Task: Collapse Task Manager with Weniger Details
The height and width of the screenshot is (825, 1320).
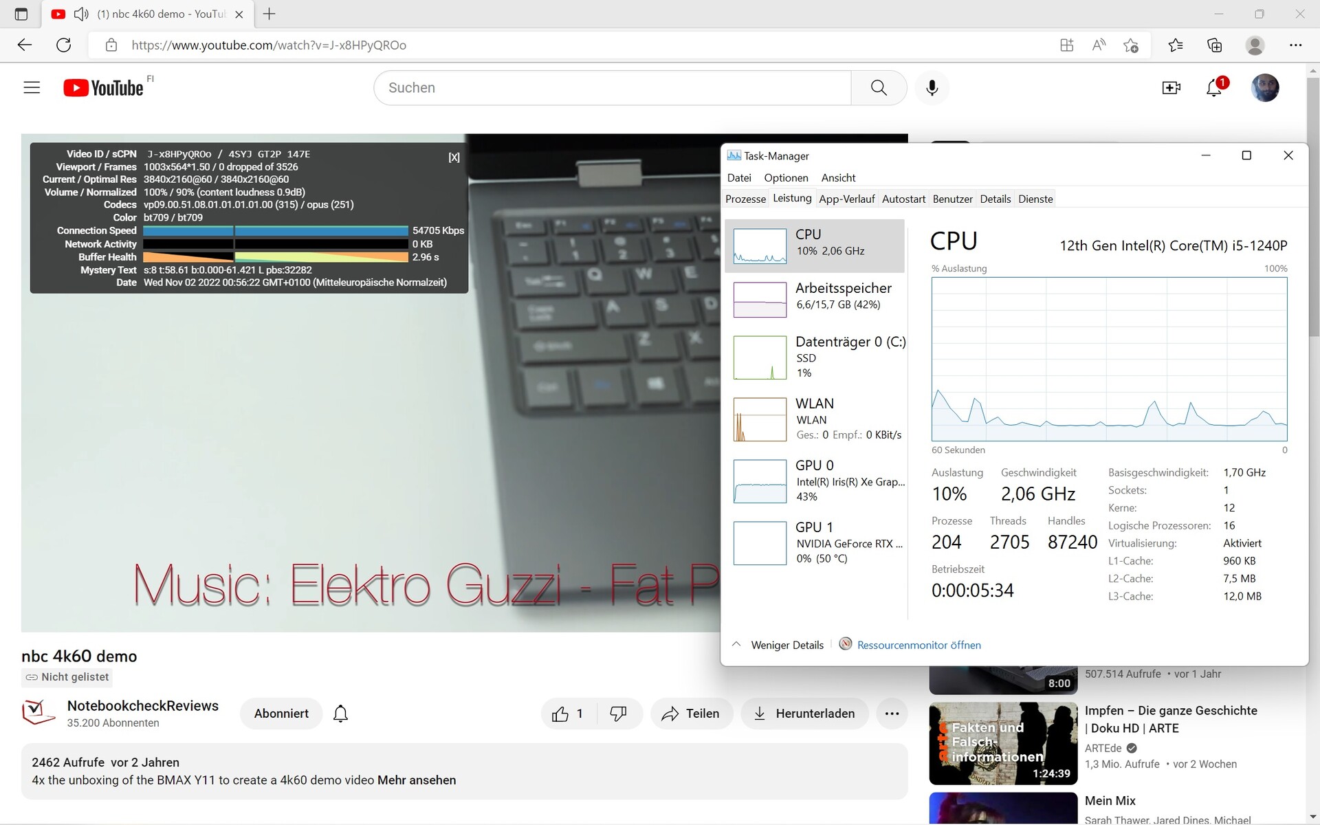Action: (x=786, y=645)
